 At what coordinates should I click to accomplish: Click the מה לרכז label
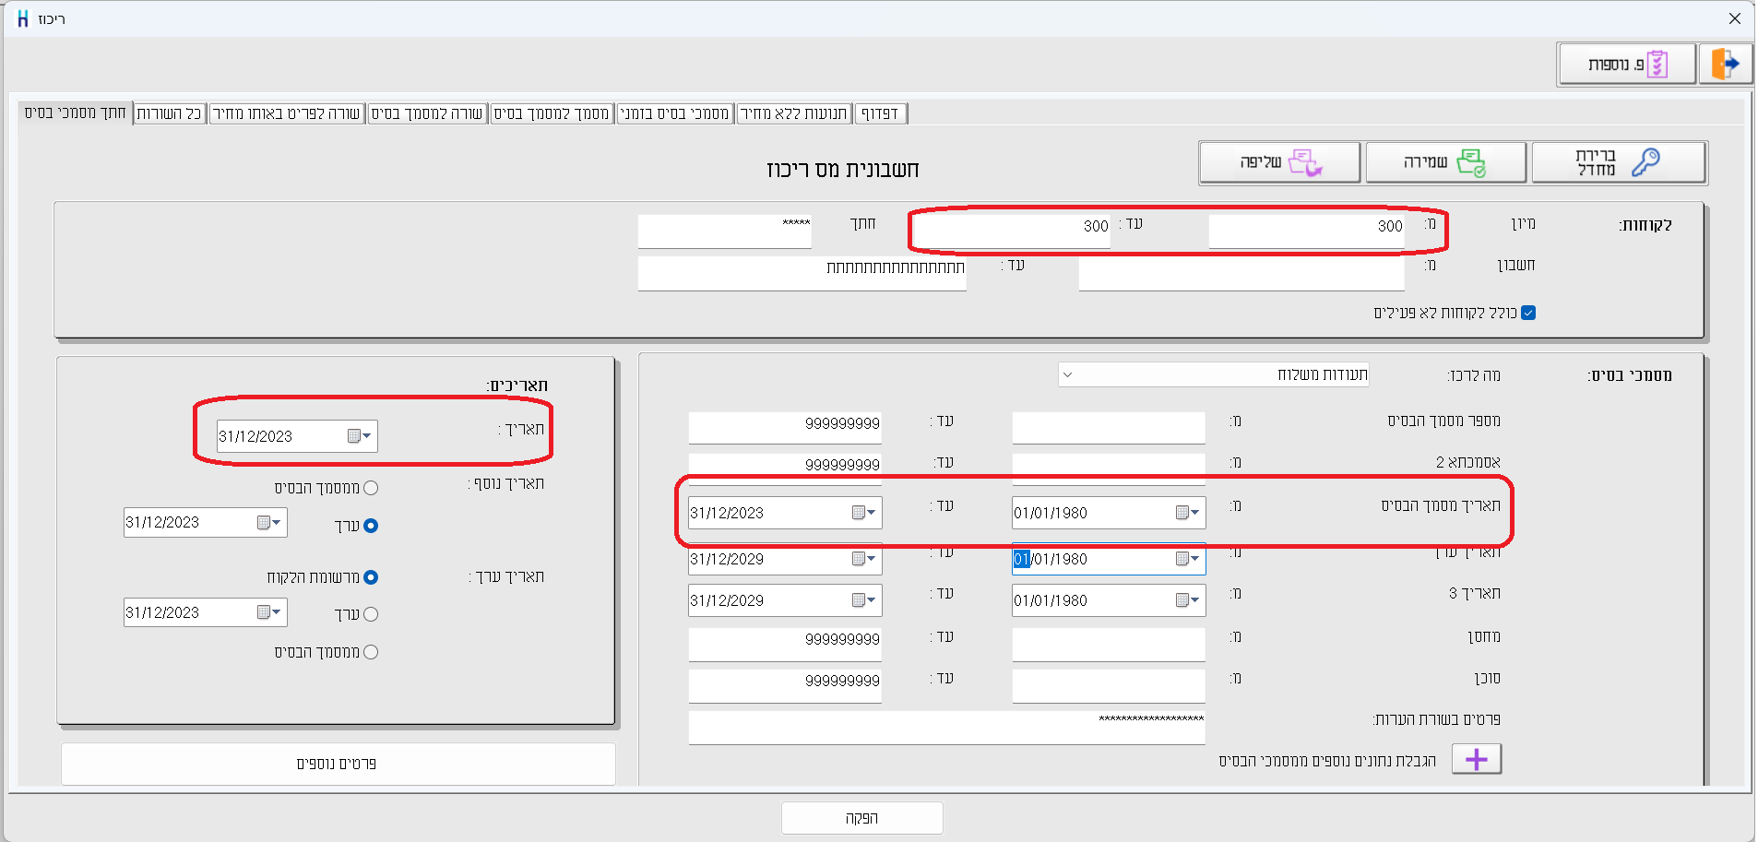pos(1474,375)
